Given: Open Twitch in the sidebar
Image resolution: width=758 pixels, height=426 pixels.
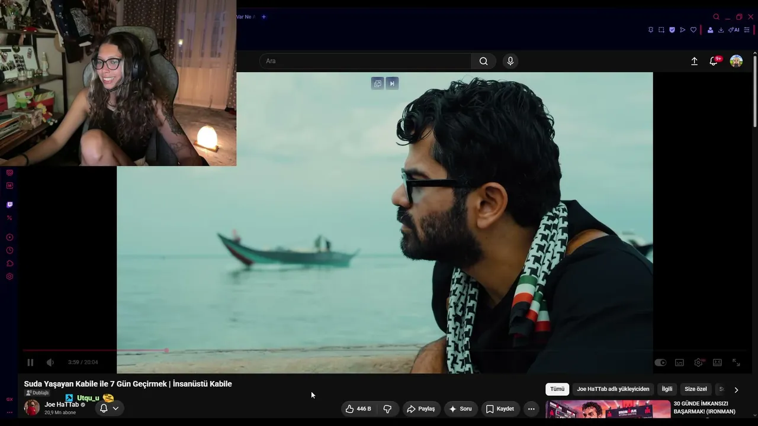Looking at the screenshot, I should (9, 205).
